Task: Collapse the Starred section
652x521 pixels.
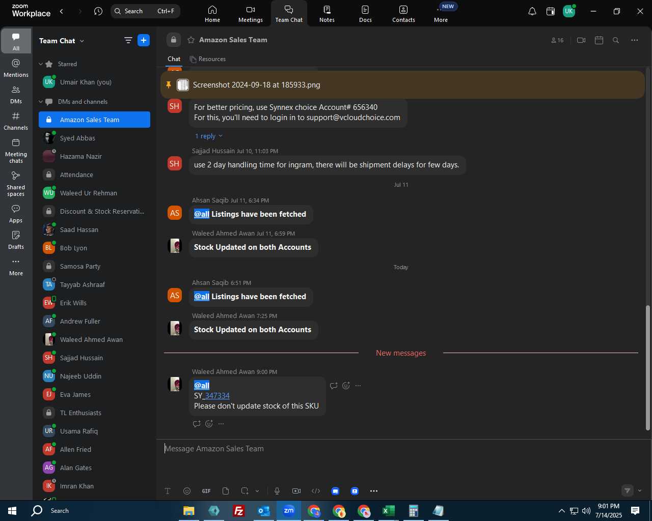Action: pyautogui.click(x=41, y=64)
